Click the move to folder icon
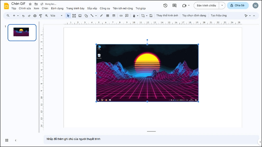Viewport: 262px width, 147px height. [x=36, y=4]
